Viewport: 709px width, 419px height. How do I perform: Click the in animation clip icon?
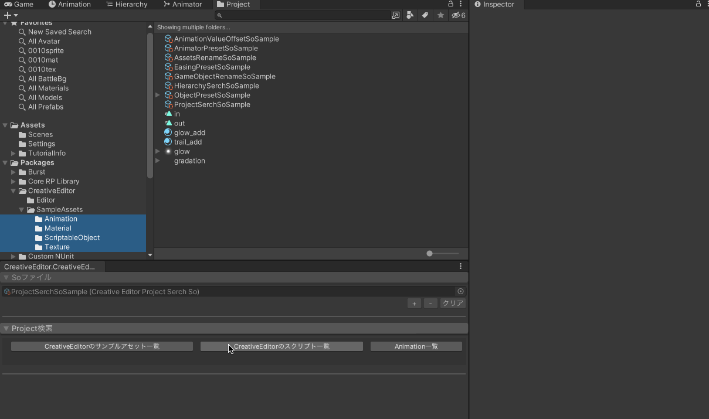click(x=169, y=114)
